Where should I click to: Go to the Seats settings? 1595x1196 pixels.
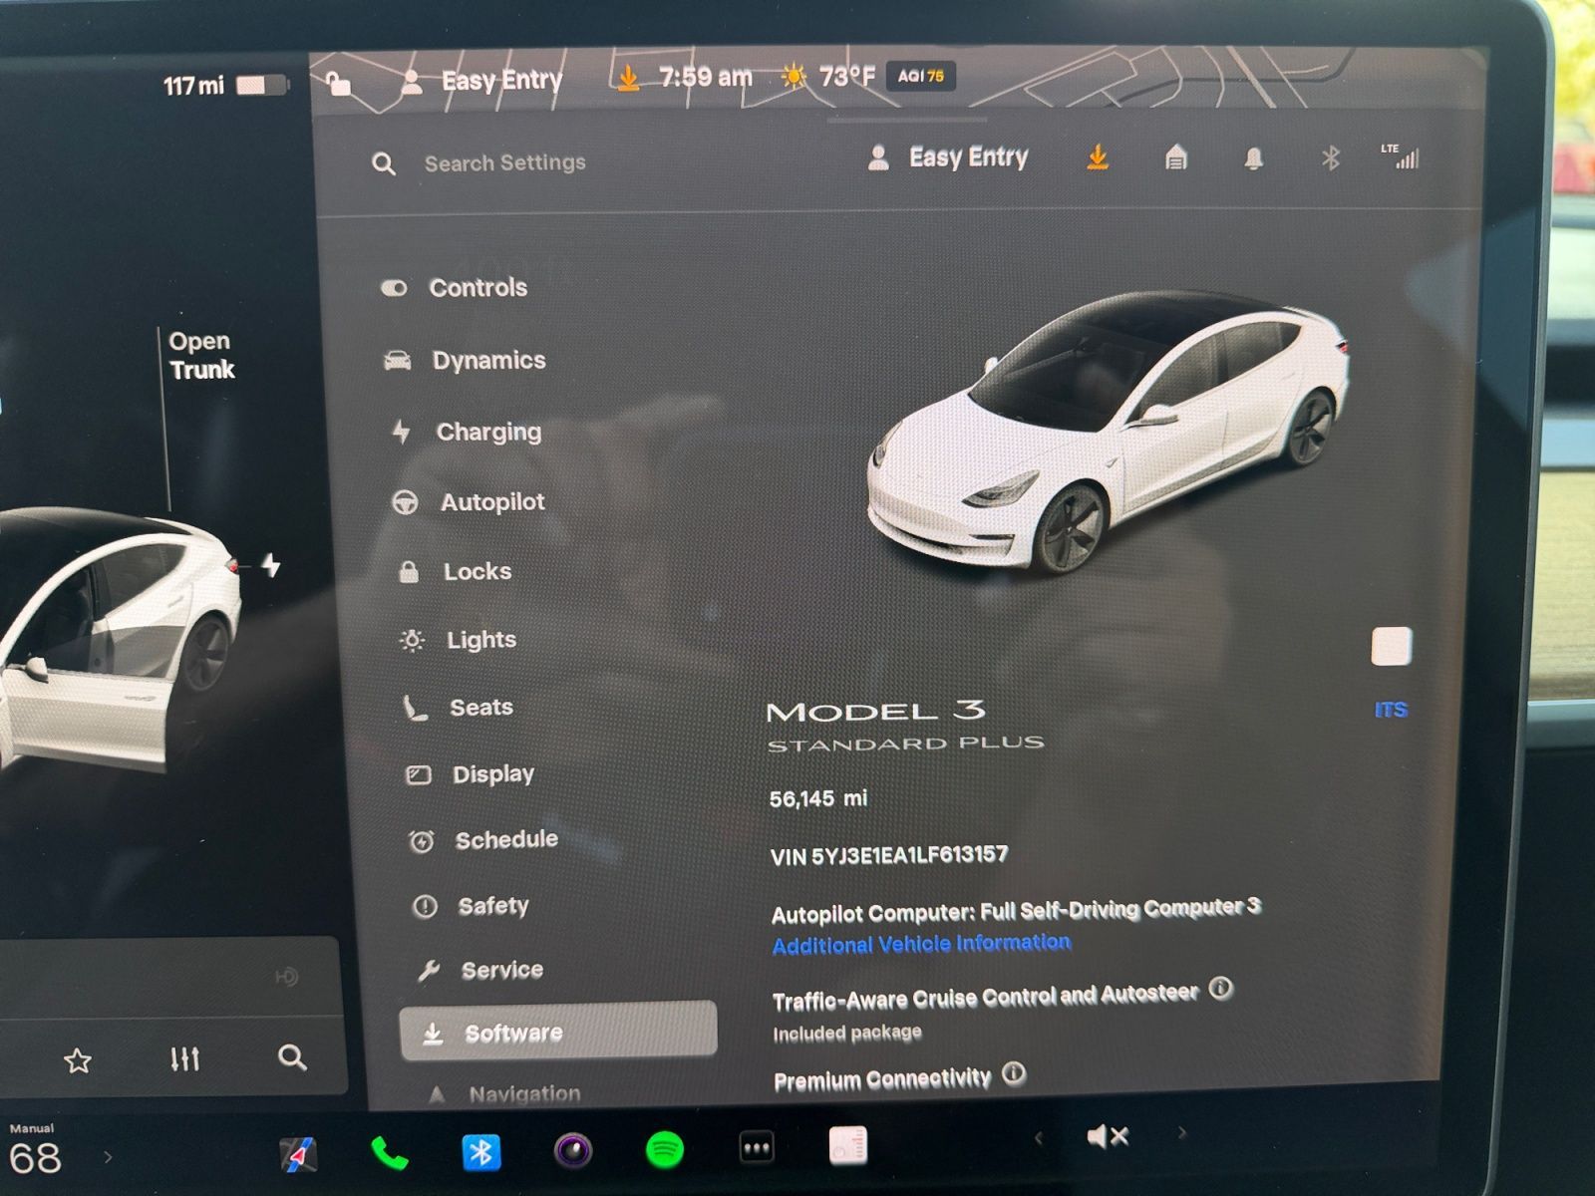(x=459, y=708)
